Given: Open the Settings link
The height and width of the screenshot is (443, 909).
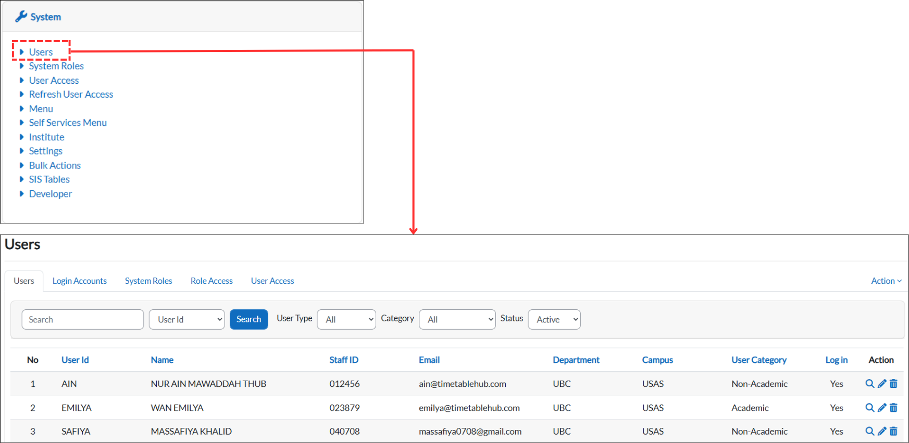Looking at the screenshot, I should [46, 151].
